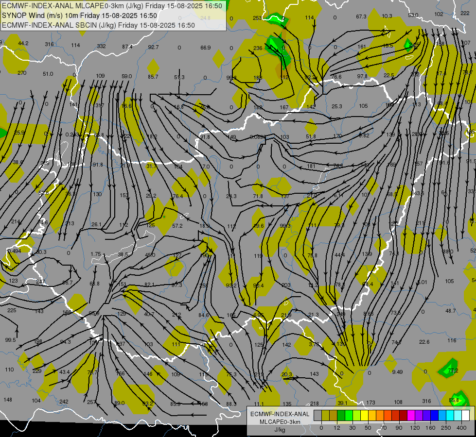Viewport: 476px width, 437px height.
Task: Click the map value 203
Action: [286, 285]
